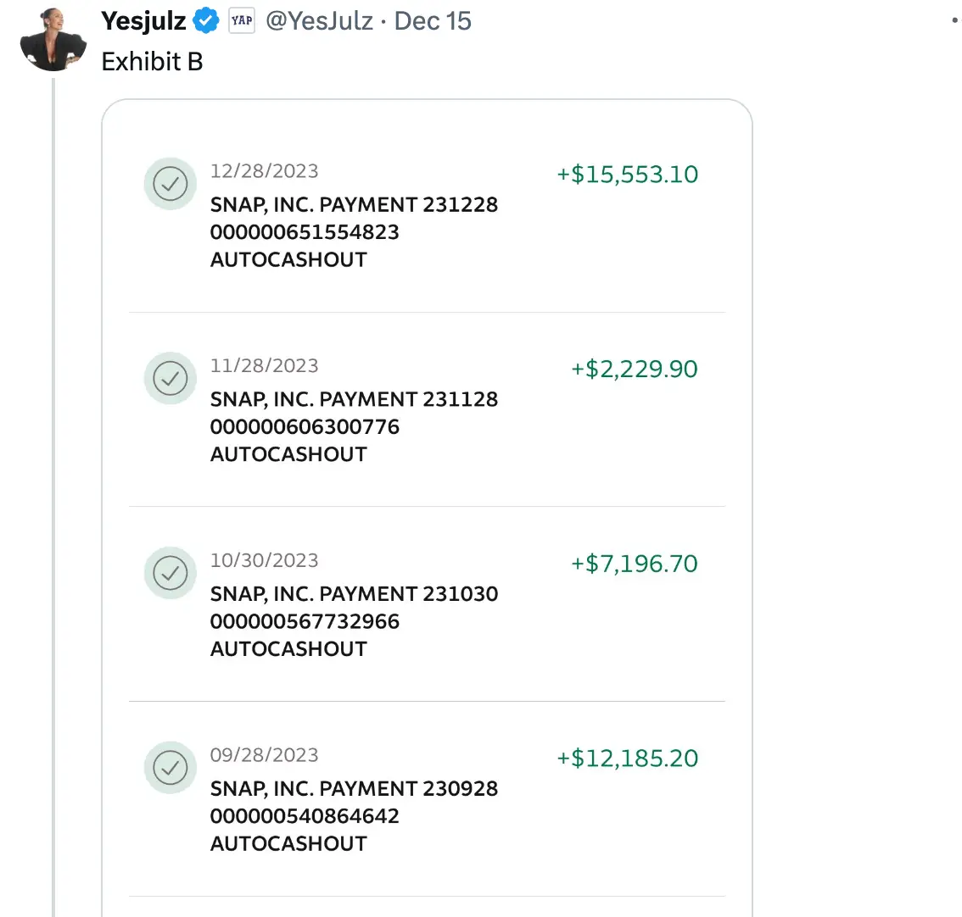
Task: Click the blue verified badge
Action: click(205, 20)
